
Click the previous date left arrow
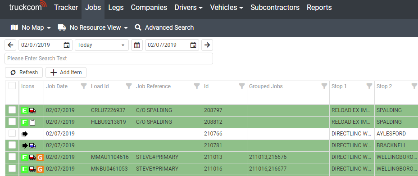[10, 45]
